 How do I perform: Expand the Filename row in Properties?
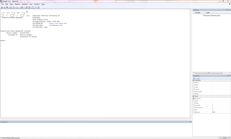(193, 99)
